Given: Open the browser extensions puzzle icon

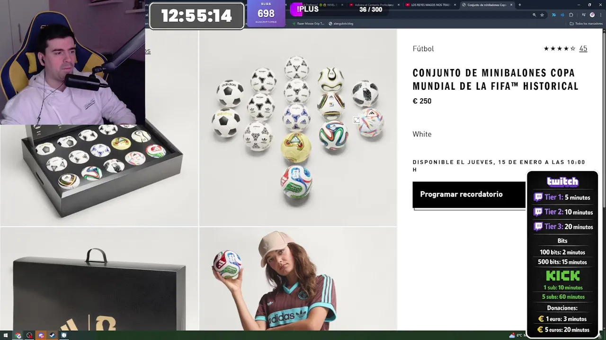Looking at the screenshot, I should (571, 15).
